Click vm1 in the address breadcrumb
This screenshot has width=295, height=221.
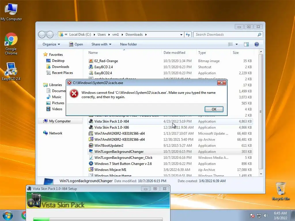116,35
